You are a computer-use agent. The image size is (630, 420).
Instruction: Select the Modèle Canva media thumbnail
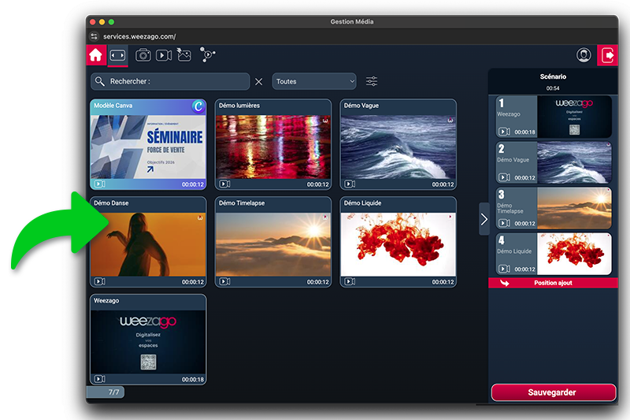148,145
